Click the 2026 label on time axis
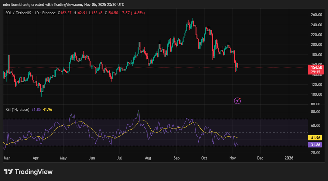The width and height of the screenshot is (328, 181). pos(289,157)
